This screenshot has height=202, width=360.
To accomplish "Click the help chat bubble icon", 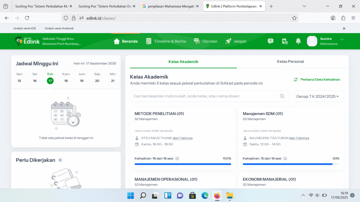I will [x=270, y=41].
